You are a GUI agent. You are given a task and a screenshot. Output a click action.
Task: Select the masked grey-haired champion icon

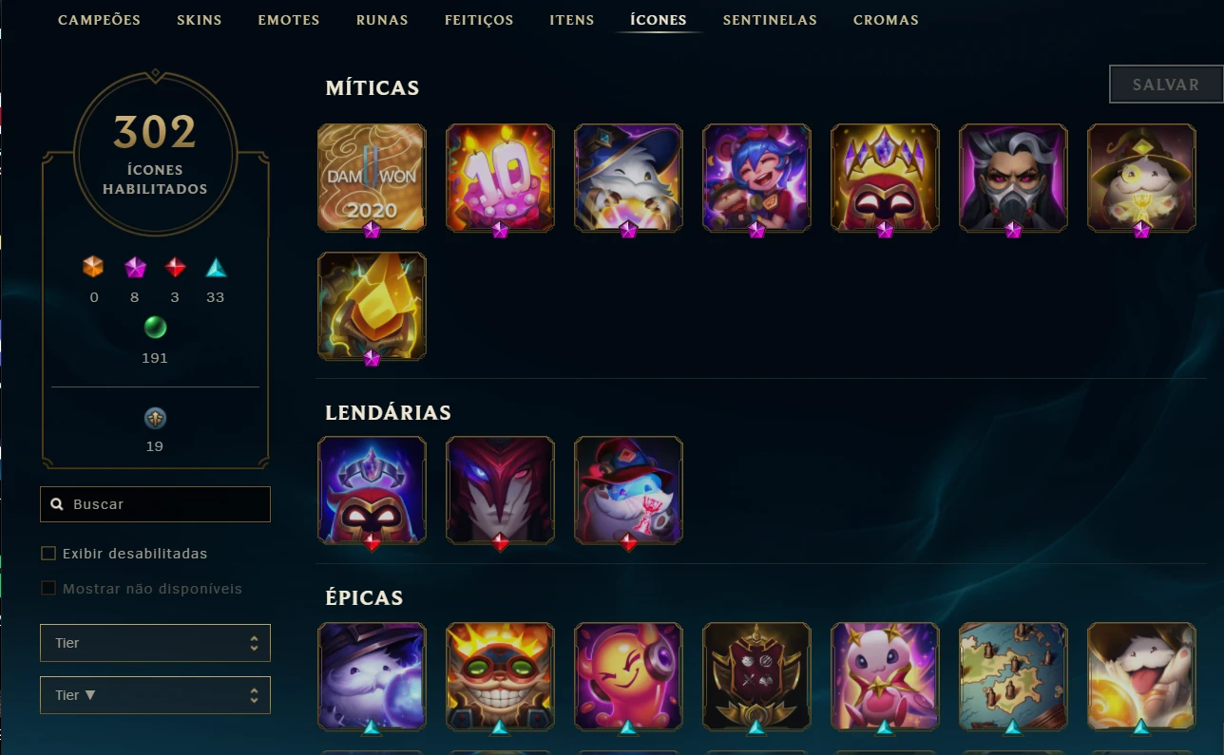[x=1013, y=178]
